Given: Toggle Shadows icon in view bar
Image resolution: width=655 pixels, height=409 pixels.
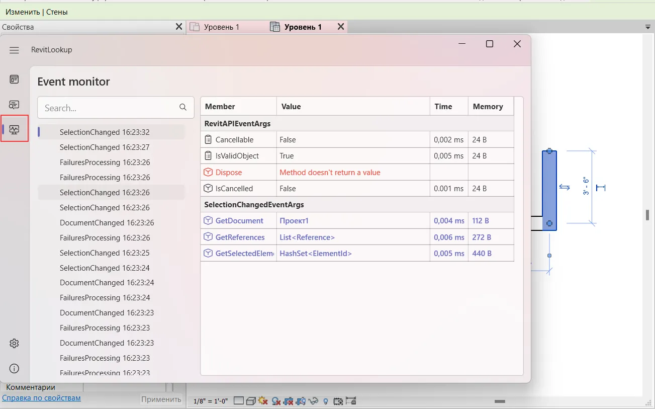Looking at the screenshot, I should point(276,401).
